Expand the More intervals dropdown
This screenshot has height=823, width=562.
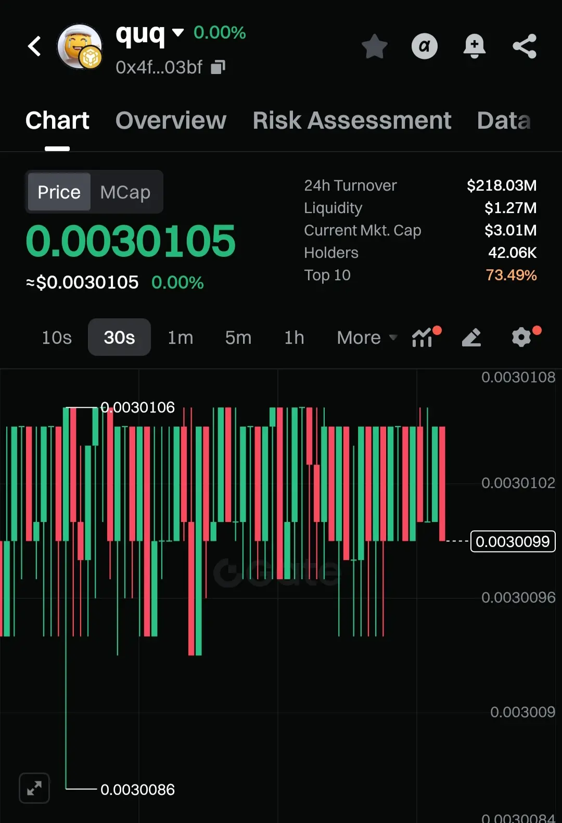tap(367, 338)
